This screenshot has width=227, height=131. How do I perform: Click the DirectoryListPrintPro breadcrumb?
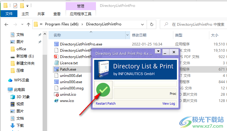pyautogui.click(x=104, y=24)
